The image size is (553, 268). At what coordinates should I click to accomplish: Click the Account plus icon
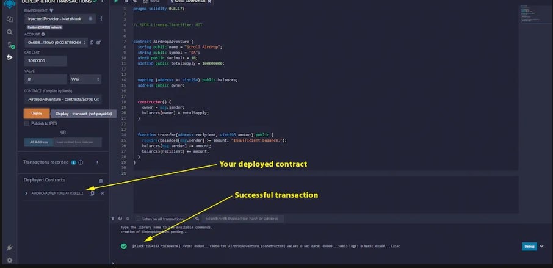click(x=43, y=34)
